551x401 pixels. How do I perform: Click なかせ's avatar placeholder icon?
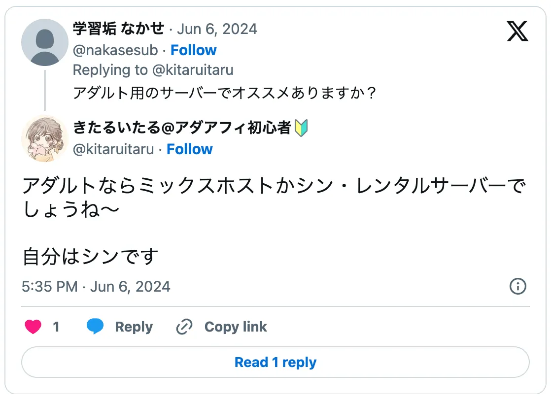click(x=44, y=43)
